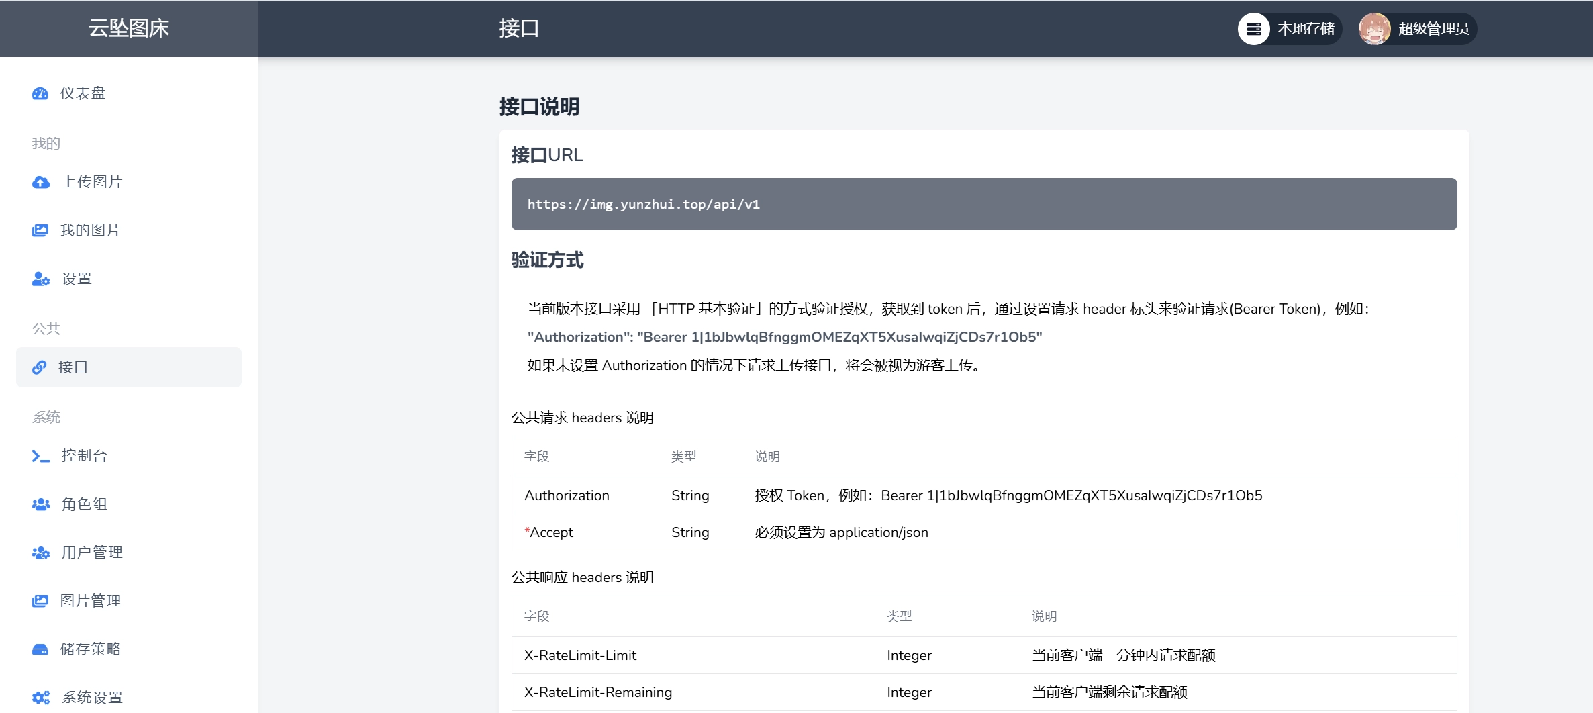The image size is (1593, 713).
Task: Click the user management icon
Action: point(41,553)
